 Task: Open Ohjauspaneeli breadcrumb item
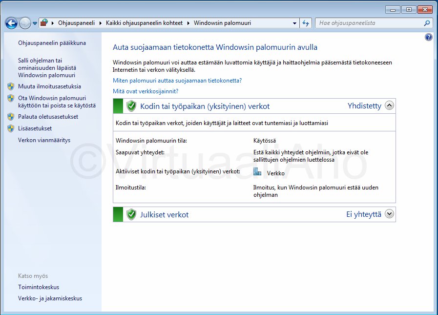pyautogui.click(x=76, y=23)
